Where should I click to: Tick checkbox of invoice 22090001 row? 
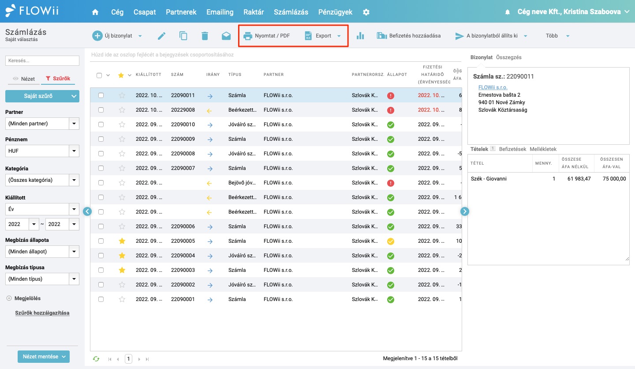pos(101,299)
